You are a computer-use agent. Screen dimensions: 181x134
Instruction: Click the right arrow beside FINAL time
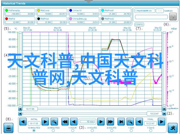pyautogui.click(x=162, y=121)
